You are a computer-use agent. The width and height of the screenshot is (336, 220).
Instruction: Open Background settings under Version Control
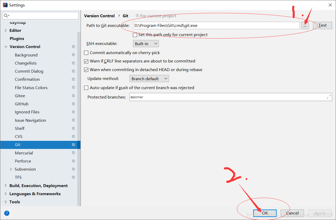click(26, 55)
